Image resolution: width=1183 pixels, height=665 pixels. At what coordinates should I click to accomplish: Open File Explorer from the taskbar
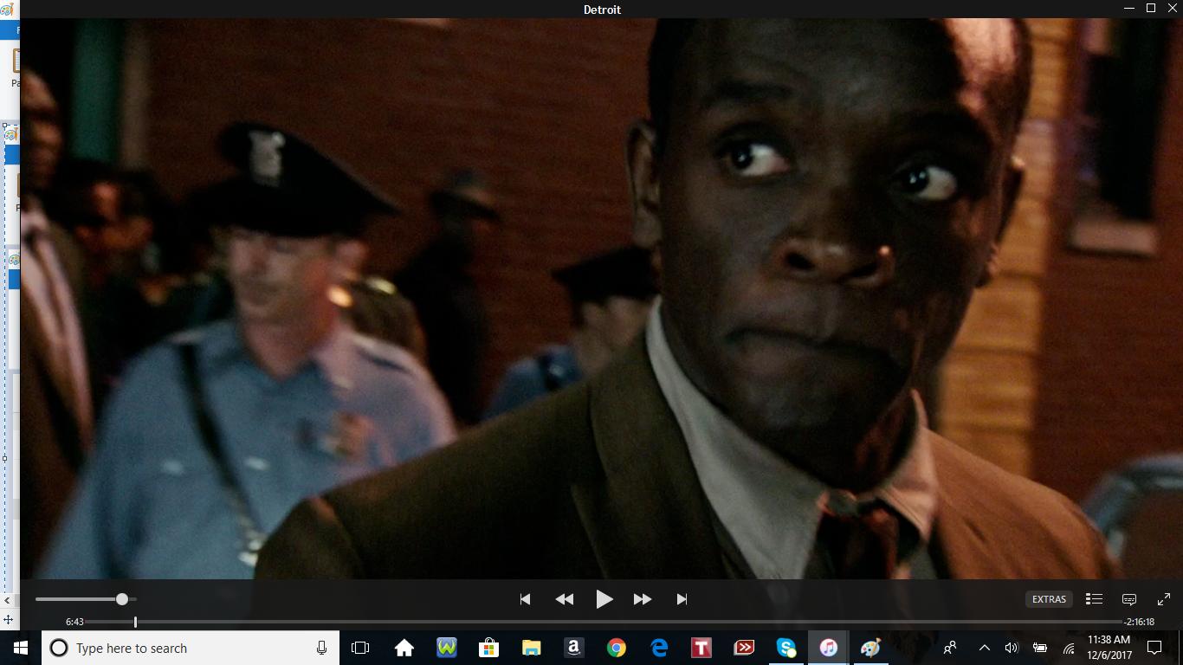(531, 648)
